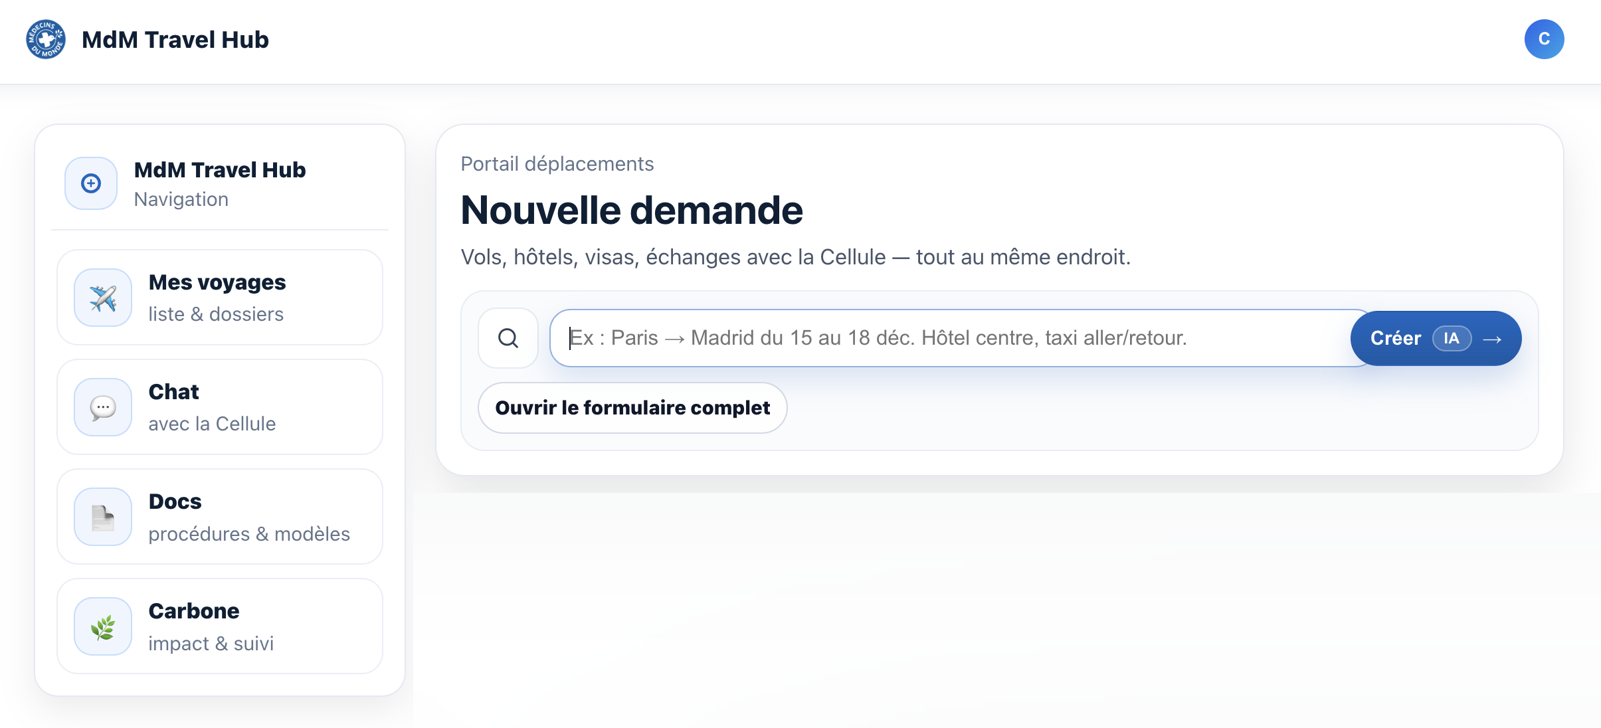Select the Mes voyages card
The image size is (1601, 728).
[x=221, y=297]
